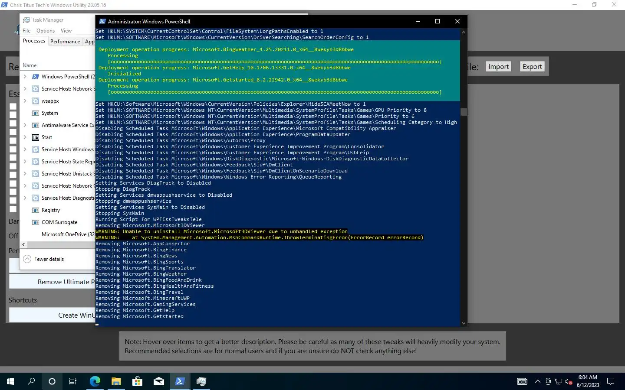Launch Microsoft Edge from the taskbar
The image size is (625, 390).
pos(95,381)
